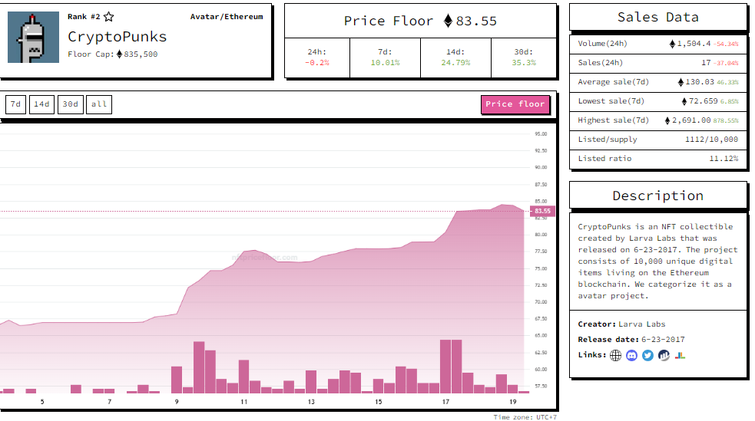The height and width of the screenshot is (421, 755).
Task: Click the Listed ratio 11.12% row
Action: [x=657, y=159]
